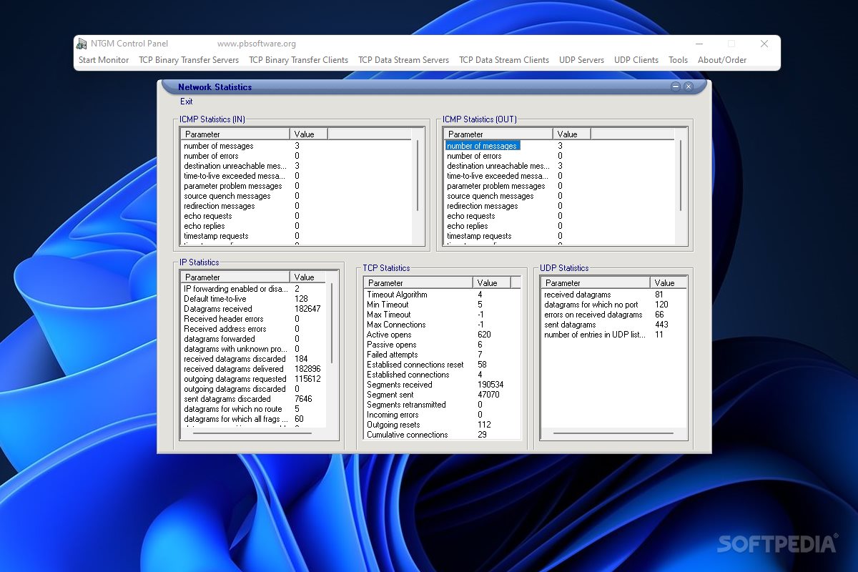Click Value column header in IP Statistics
Image resolution: width=858 pixels, height=572 pixels.
coord(309,277)
